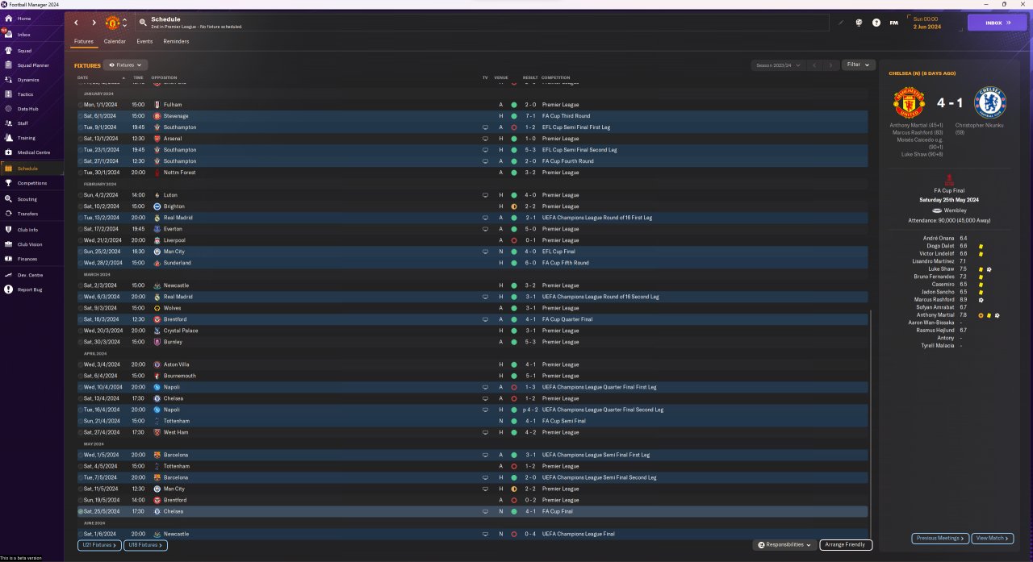Click Arrange Friendly button
This screenshot has width=1033, height=562.
(x=846, y=545)
